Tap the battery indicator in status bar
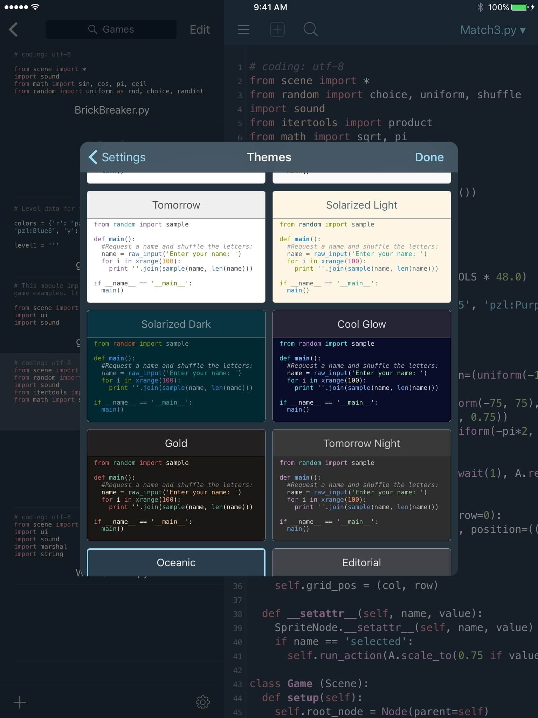The height and width of the screenshot is (718, 538). pos(520,7)
